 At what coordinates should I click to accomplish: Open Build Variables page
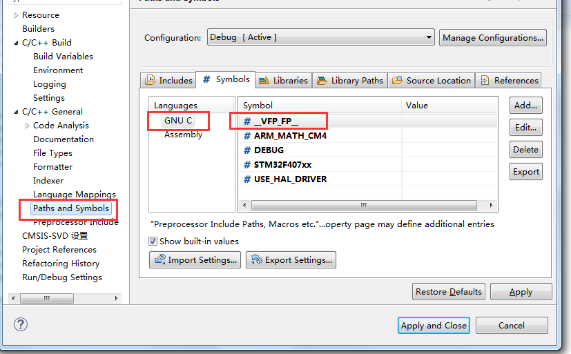tap(64, 57)
